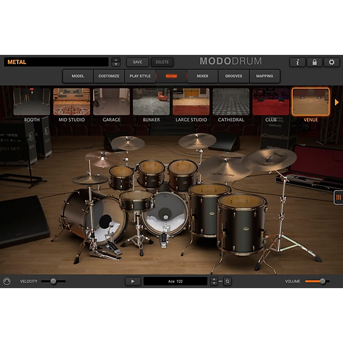343x343 pixels.
Task: Choose the Mid Studio room thumbnail
Action: 71,102
